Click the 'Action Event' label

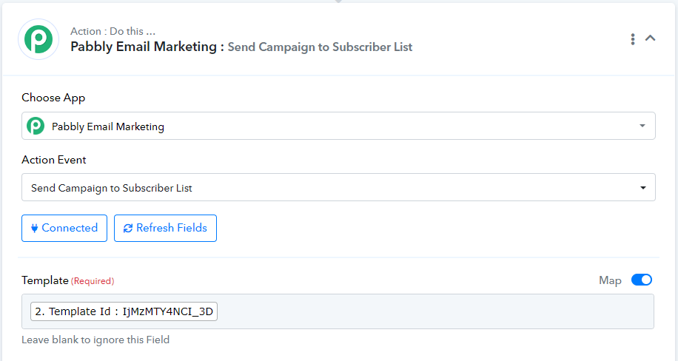point(54,160)
